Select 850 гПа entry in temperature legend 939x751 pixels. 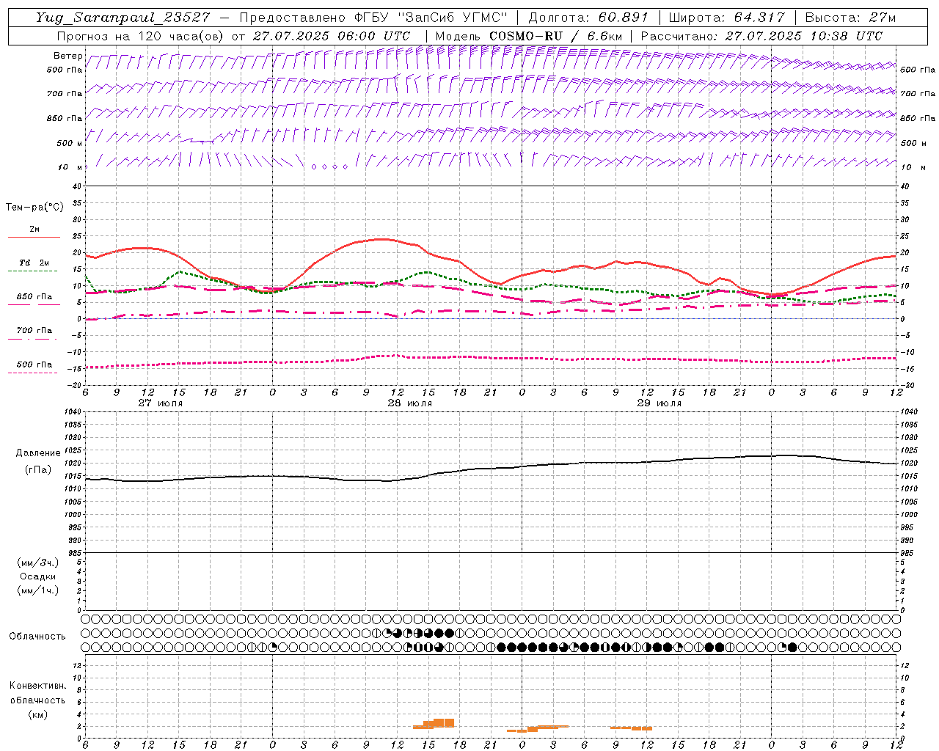(x=34, y=297)
